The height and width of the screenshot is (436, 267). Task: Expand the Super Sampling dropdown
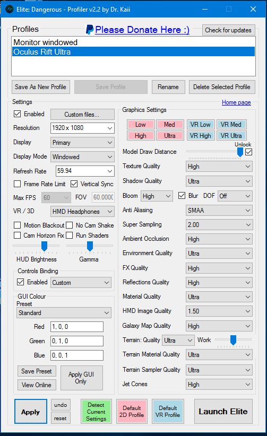coord(219,225)
